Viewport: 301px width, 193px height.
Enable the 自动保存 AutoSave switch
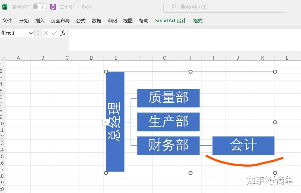pos(39,7)
